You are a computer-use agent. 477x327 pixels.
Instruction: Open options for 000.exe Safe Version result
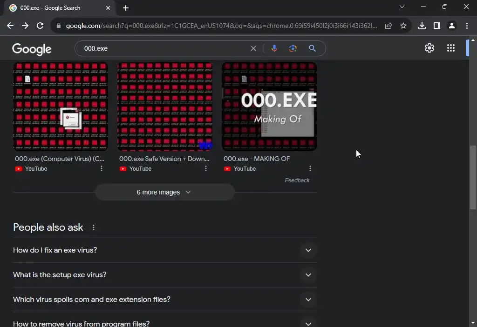205,168
